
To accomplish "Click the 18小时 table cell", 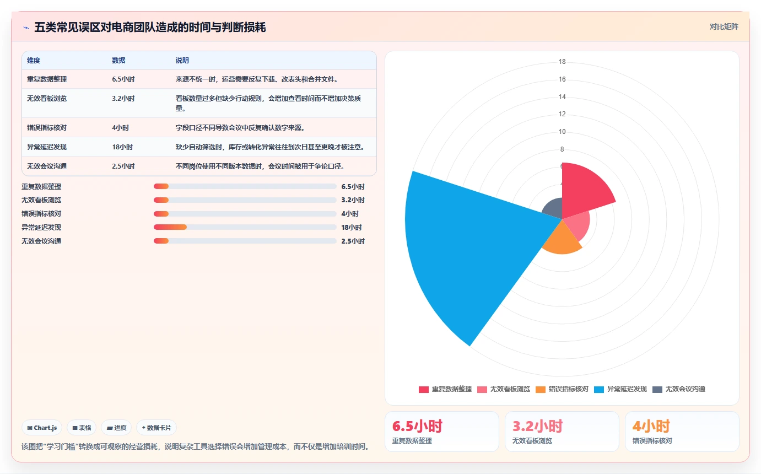I will coord(122,147).
